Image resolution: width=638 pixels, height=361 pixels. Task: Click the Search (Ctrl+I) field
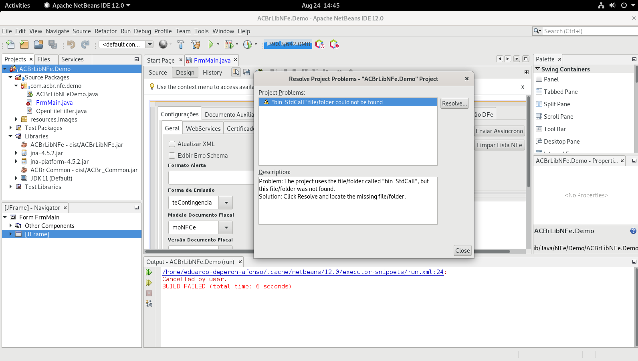[589, 31]
